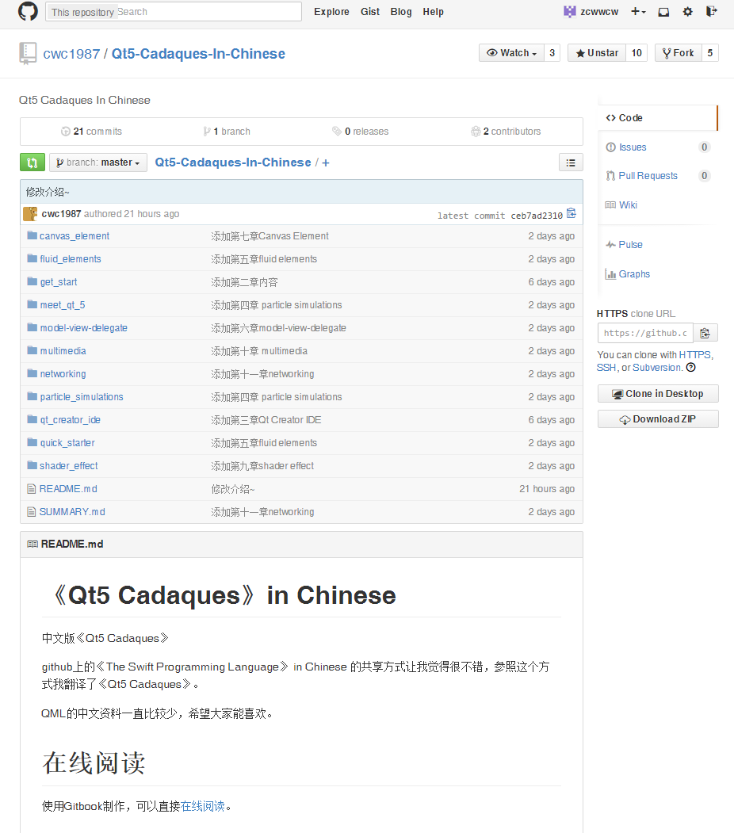Open the README.md file link in file list
Image resolution: width=734 pixels, height=833 pixels.
point(68,489)
